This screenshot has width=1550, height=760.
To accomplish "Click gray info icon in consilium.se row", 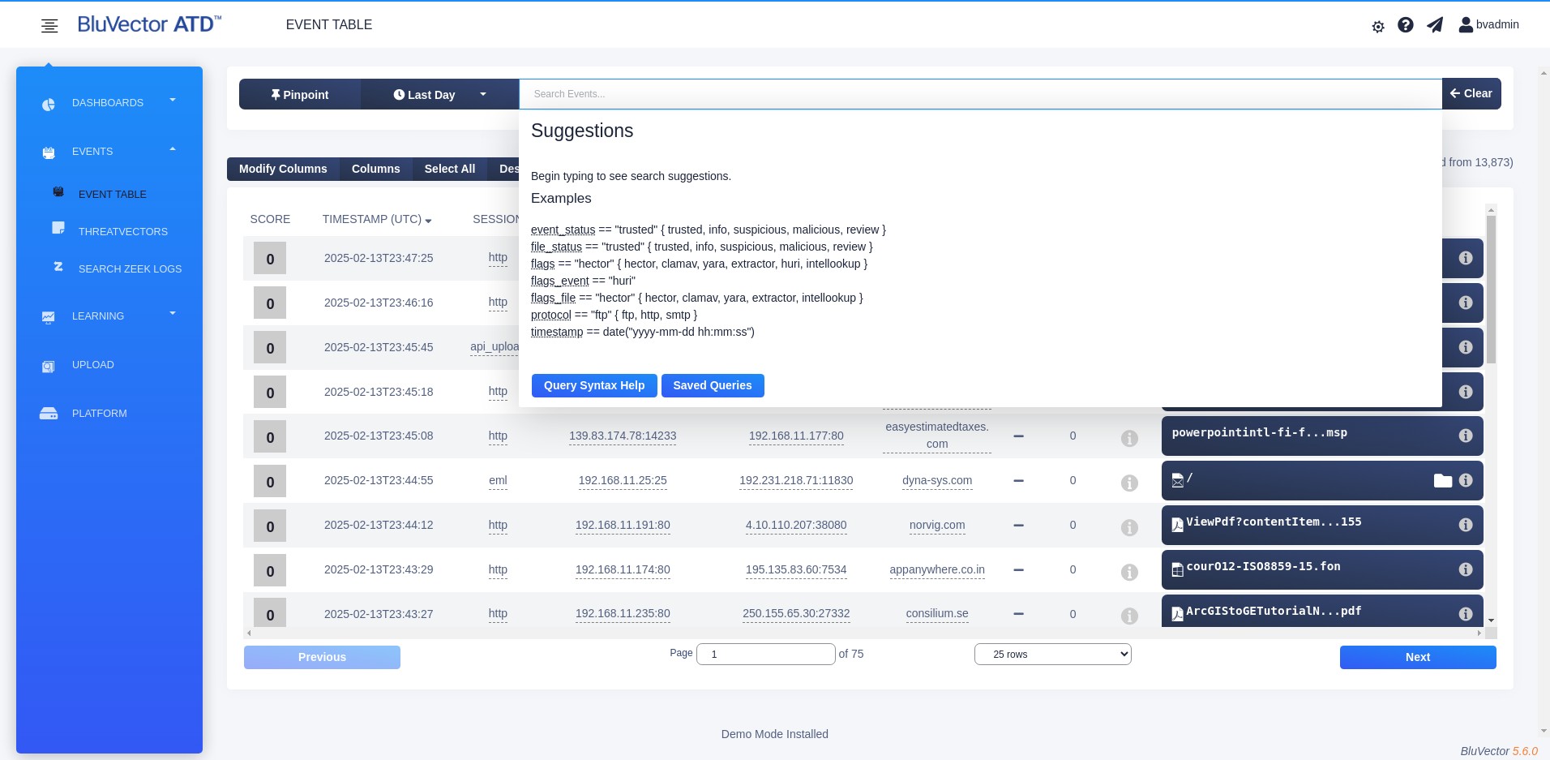I will 1129,616.
